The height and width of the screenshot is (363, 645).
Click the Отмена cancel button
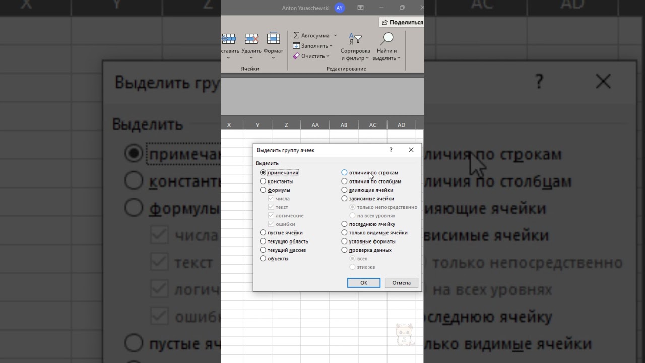(402, 283)
